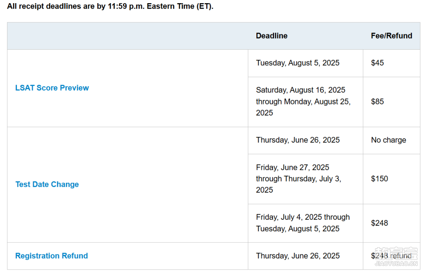426x275 pixels.
Task: Open the Test Date Change link
Action: [47, 184]
